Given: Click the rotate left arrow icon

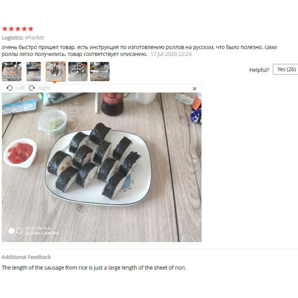Looking at the screenshot, I should click(9, 88).
